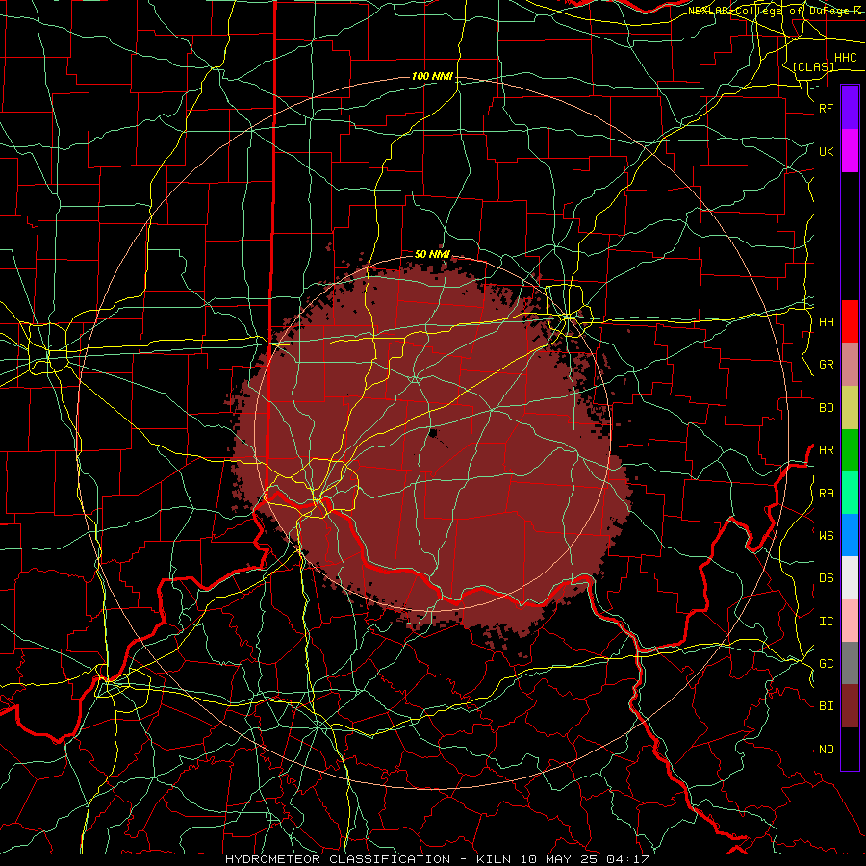The height and width of the screenshot is (866, 866).
Task: Click the GC gray legend swatch
Action: point(850,663)
